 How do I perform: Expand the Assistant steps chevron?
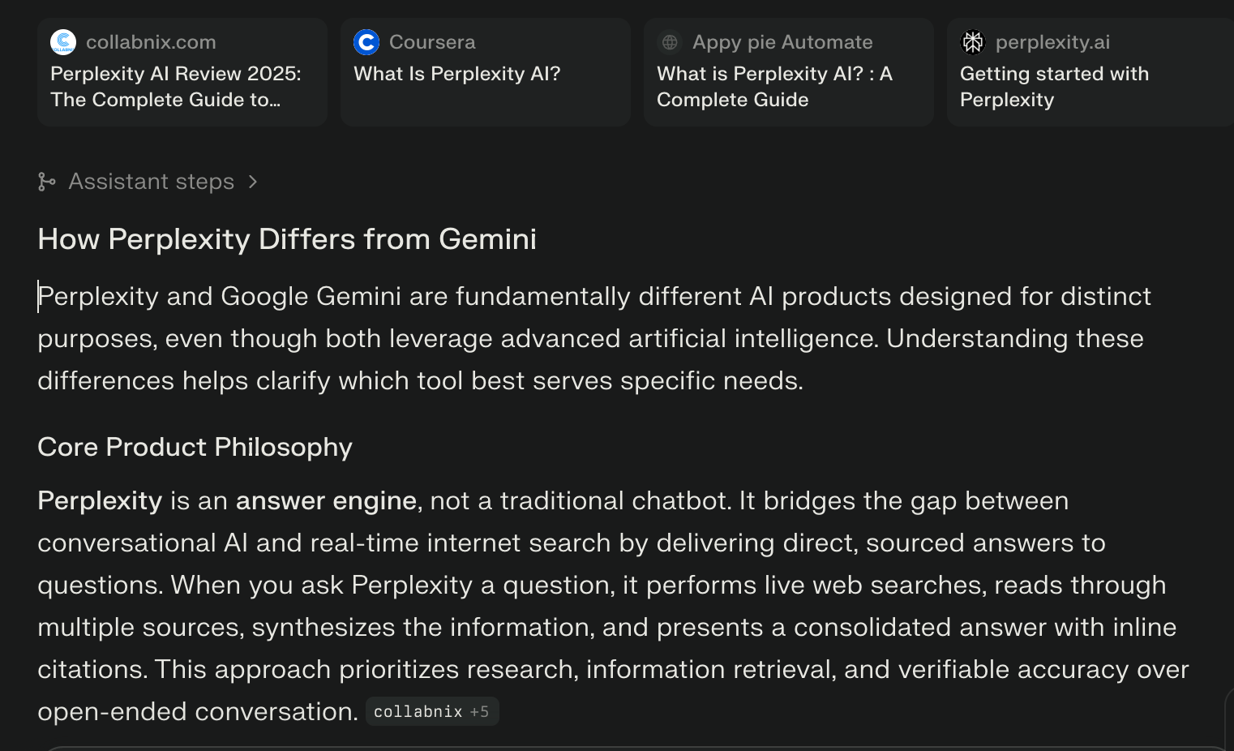point(253,182)
